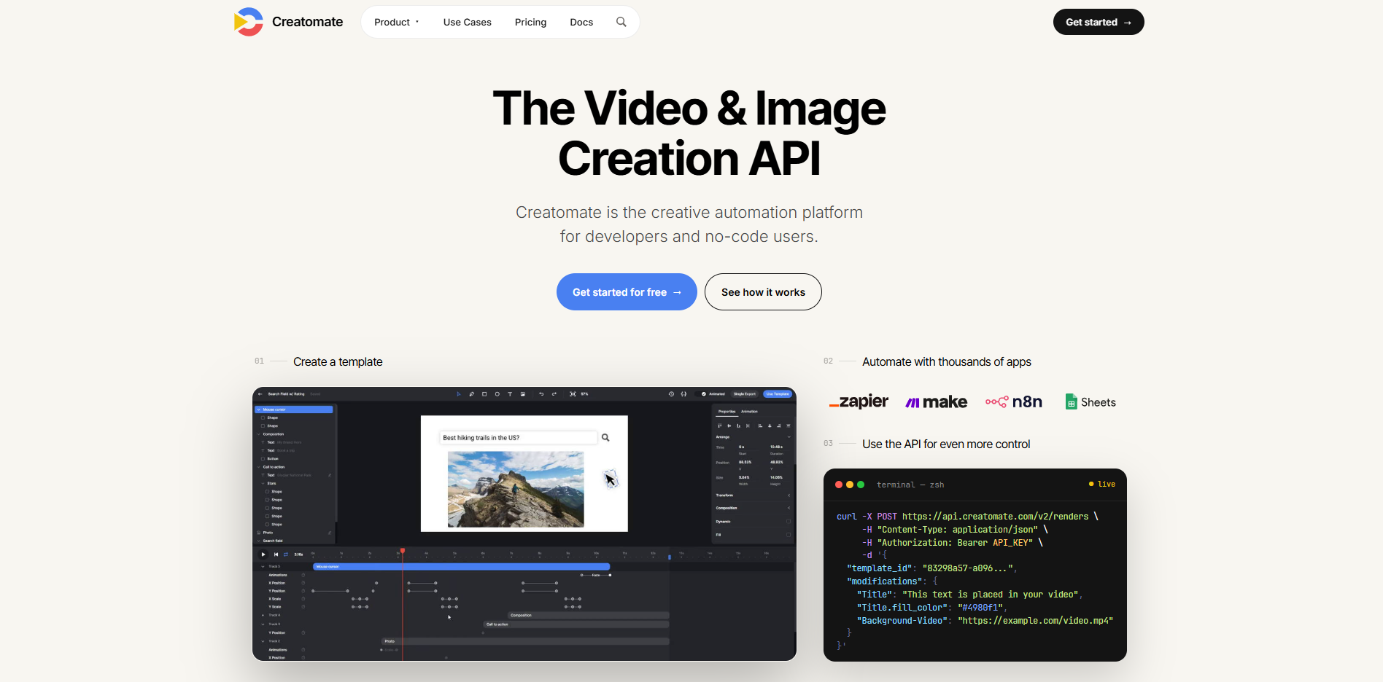Image resolution: width=1383 pixels, height=682 pixels.
Task: Click the make logo
Action: tap(937, 402)
